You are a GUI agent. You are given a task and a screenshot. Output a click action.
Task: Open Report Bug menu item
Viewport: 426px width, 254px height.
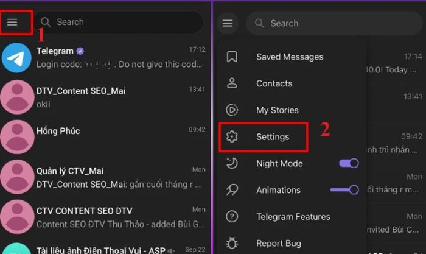pyautogui.click(x=292, y=244)
